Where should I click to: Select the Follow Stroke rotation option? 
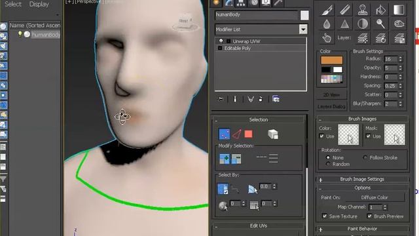[x=365, y=157]
